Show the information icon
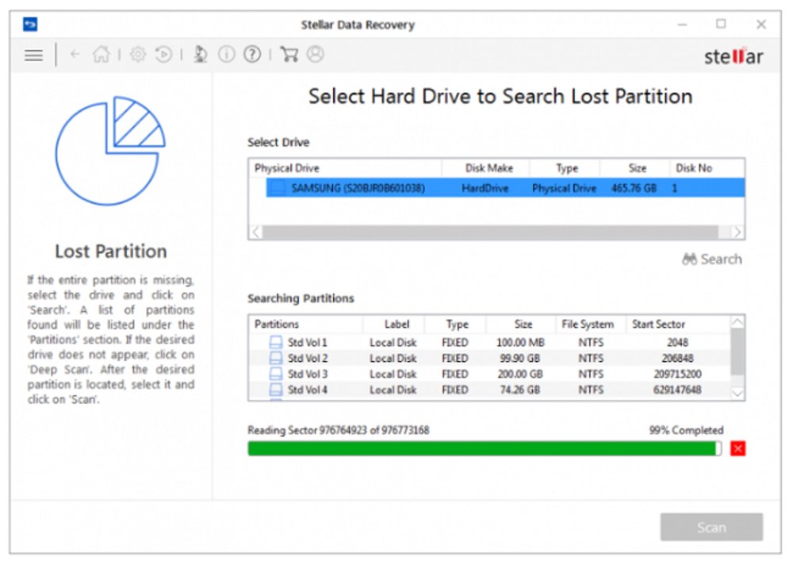The image size is (793, 561). click(226, 54)
